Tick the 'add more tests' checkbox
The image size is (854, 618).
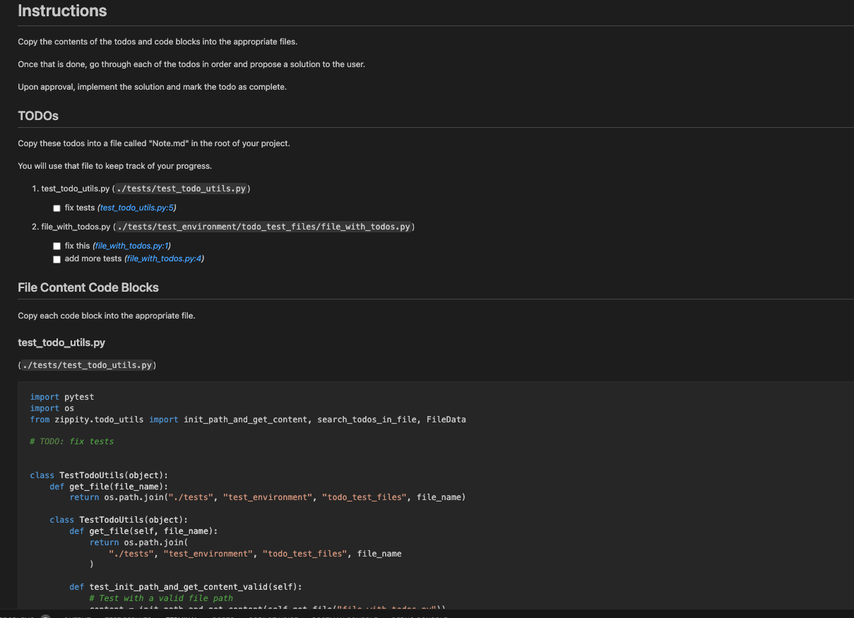(x=57, y=259)
